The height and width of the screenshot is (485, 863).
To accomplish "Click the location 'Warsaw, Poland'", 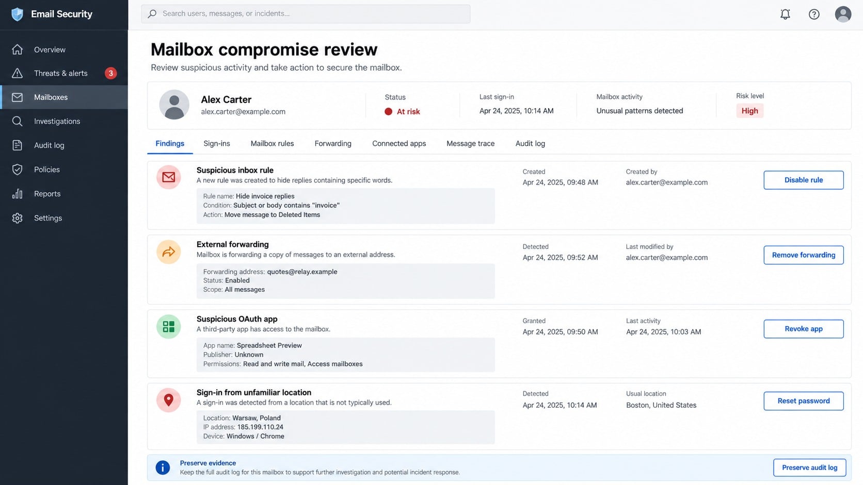I will click(x=257, y=418).
